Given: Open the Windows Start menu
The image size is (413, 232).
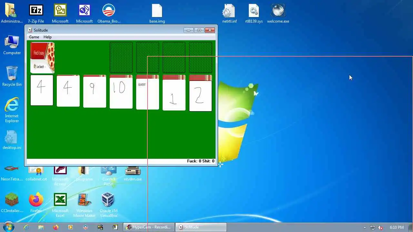Looking at the screenshot, I should coord(8,227).
